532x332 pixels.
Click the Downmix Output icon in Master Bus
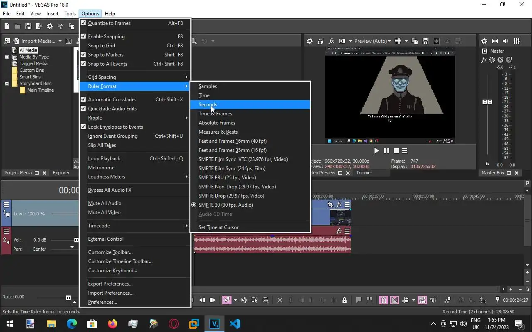point(495,41)
